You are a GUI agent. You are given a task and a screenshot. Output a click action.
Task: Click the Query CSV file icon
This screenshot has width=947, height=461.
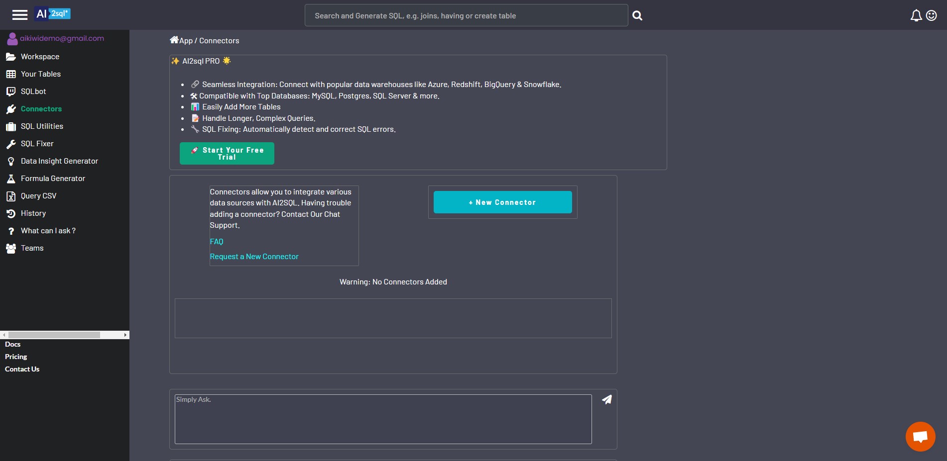pyautogui.click(x=11, y=196)
